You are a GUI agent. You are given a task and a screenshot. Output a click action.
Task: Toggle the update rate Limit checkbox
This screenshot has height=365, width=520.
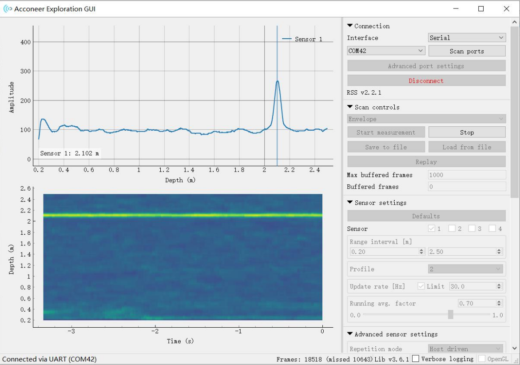(421, 286)
